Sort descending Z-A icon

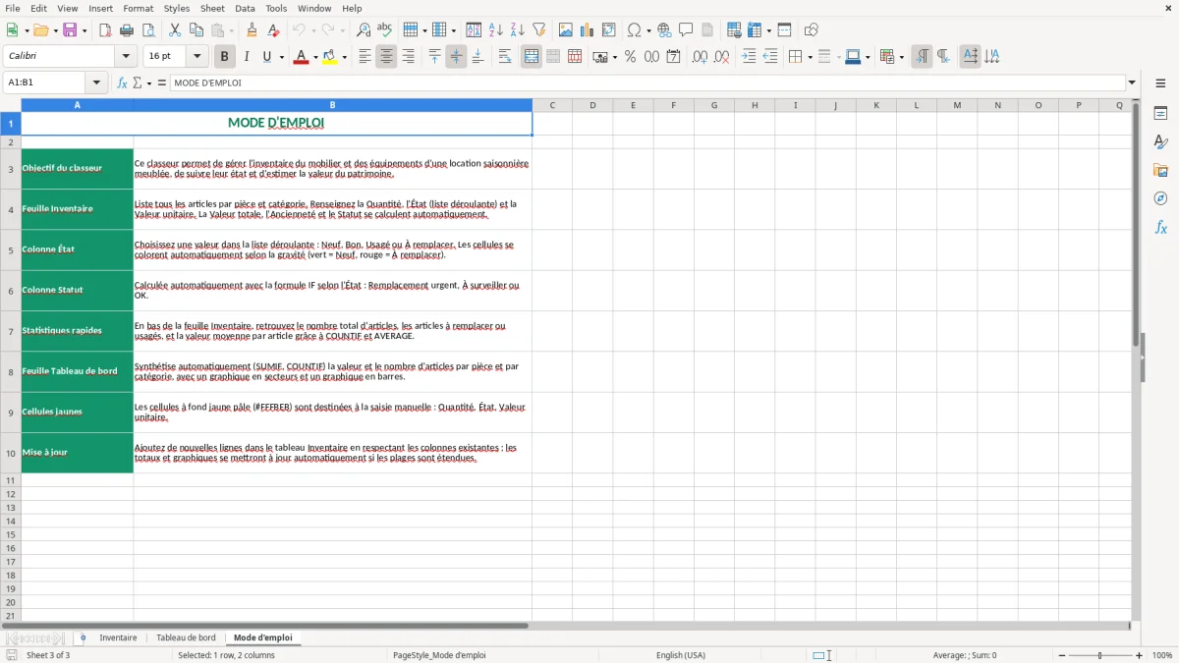[518, 30]
